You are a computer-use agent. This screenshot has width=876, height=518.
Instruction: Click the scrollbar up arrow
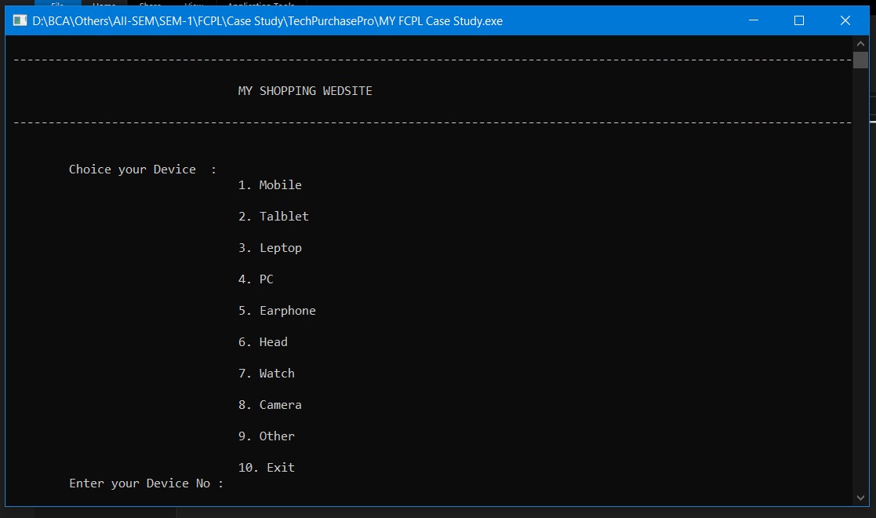[x=860, y=44]
